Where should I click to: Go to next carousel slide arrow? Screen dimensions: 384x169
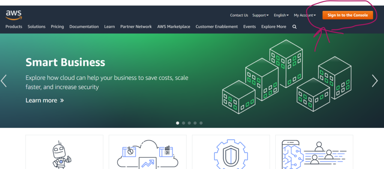click(375, 81)
